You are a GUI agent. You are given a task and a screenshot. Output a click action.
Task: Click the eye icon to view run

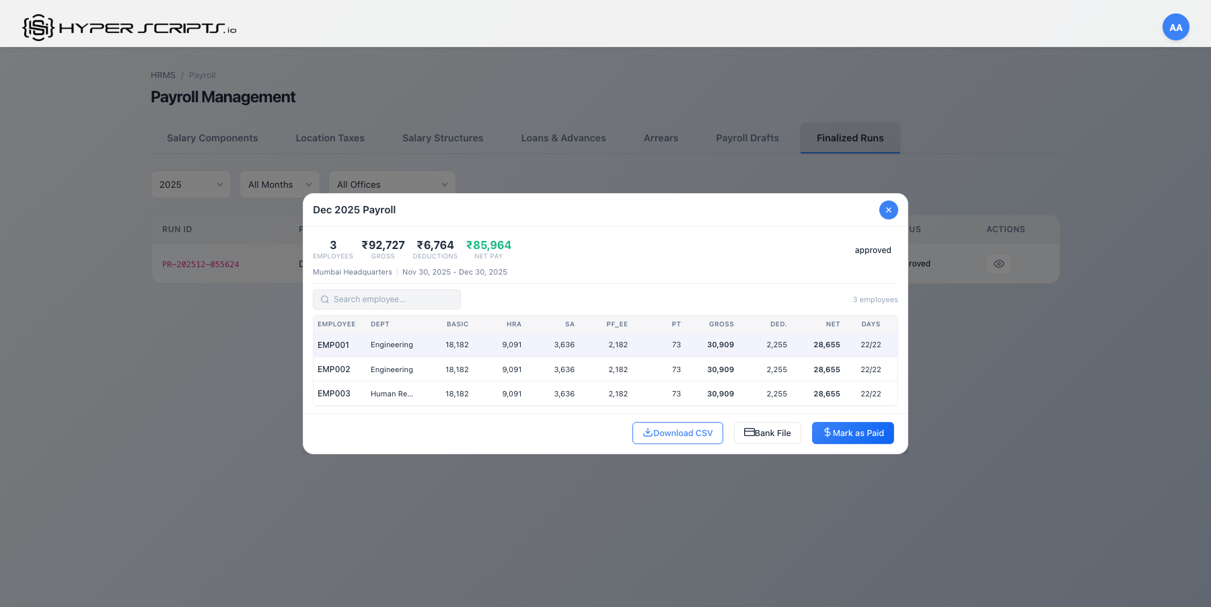(x=998, y=264)
